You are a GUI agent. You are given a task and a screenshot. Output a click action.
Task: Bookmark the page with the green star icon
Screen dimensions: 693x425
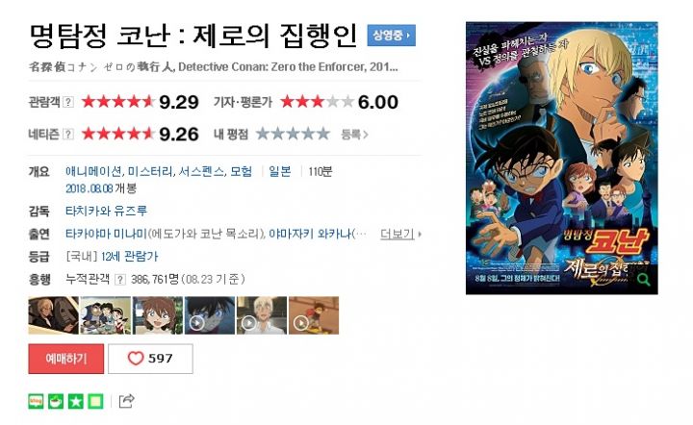pos(76,401)
